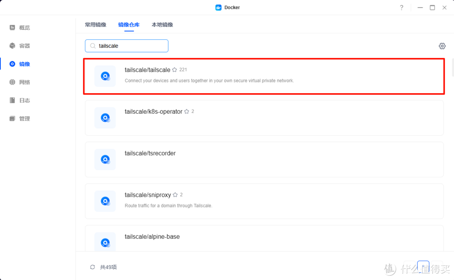
Task: Click the Docker logo in the title bar
Action: [x=218, y=7]
